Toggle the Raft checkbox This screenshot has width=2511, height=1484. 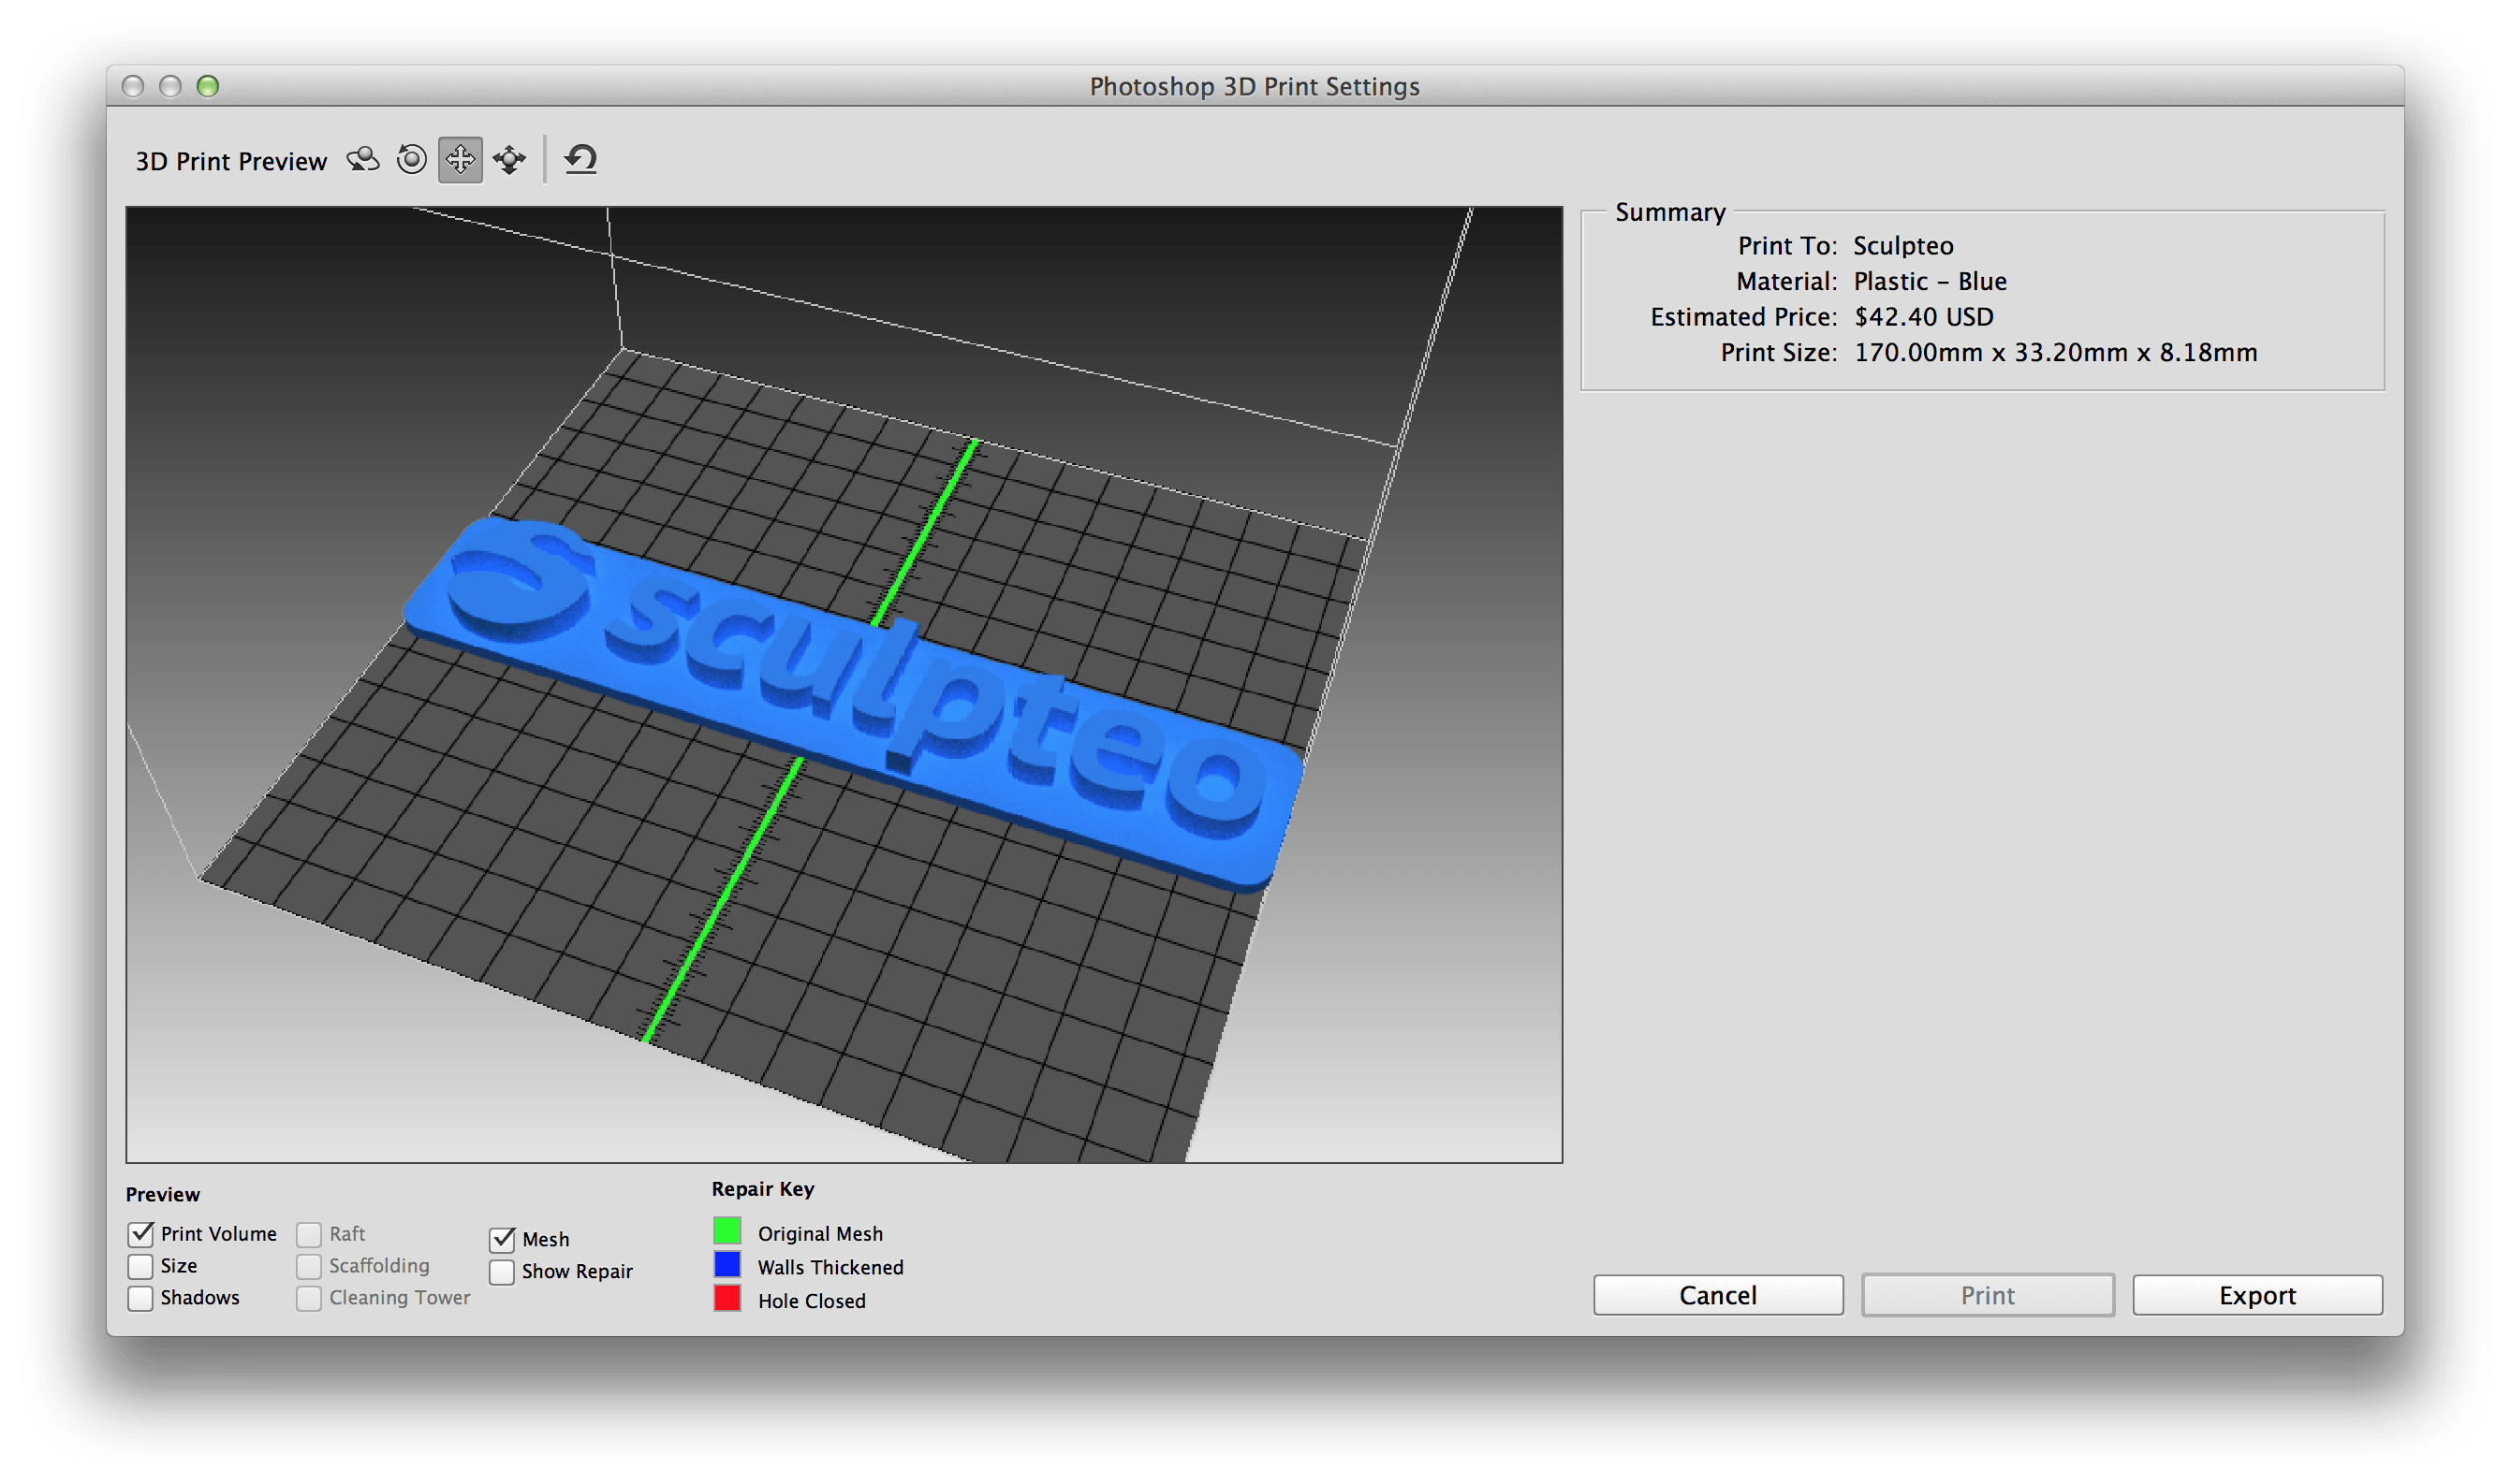click(x=309, y=1234)
